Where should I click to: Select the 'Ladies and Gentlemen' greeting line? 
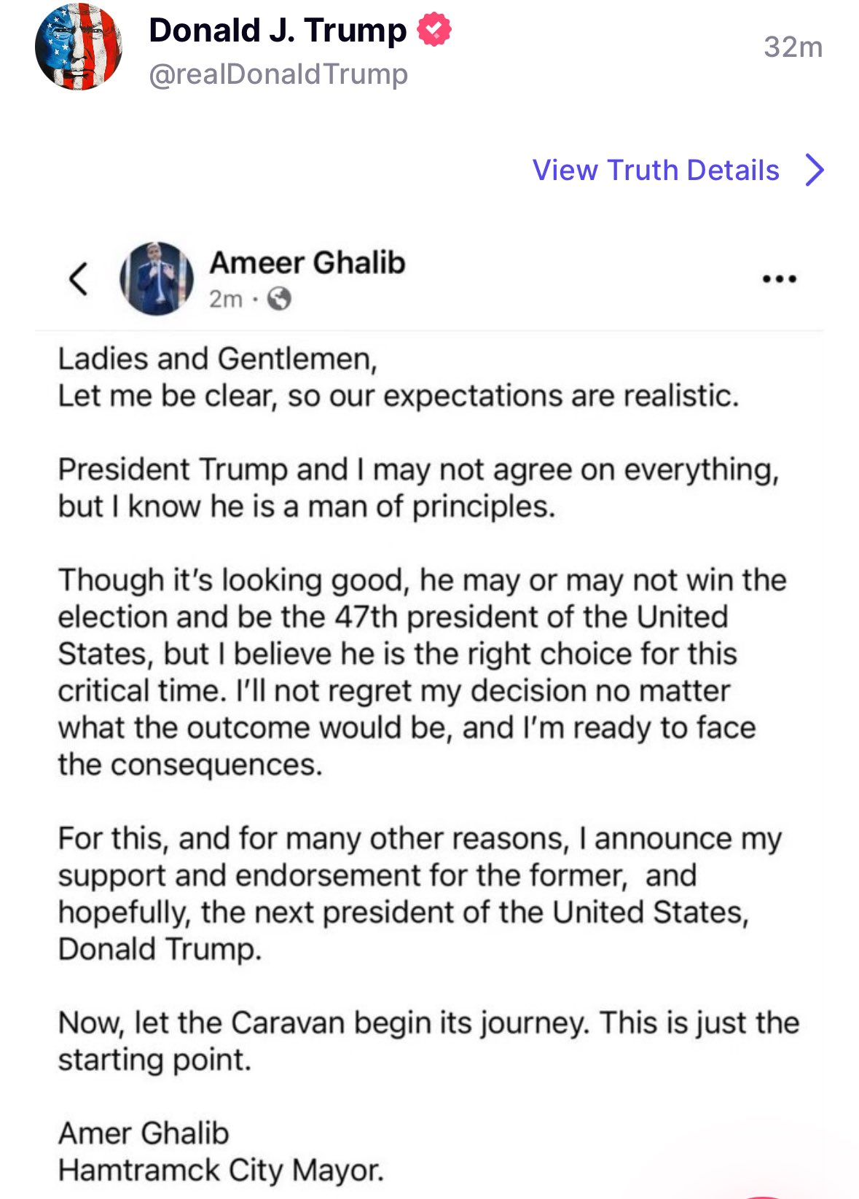[x=217, y=359]
